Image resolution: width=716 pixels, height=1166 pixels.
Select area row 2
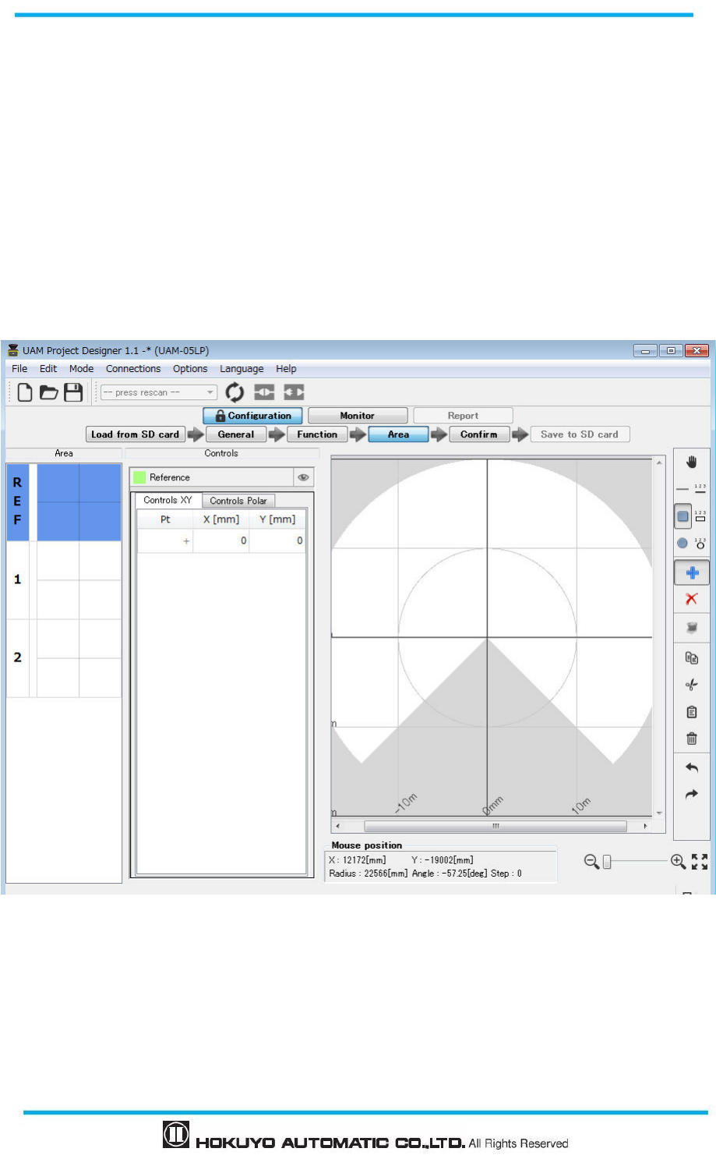[64, 658]
